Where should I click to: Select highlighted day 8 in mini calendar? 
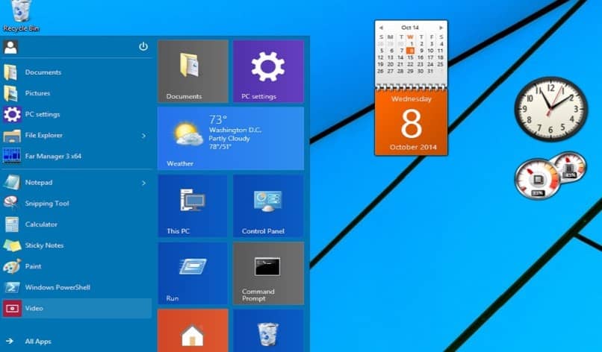pyautogui.click(x=410, y=51)
